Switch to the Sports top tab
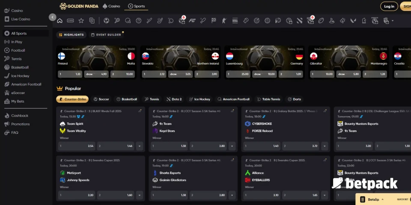 (x=136, y=6)
